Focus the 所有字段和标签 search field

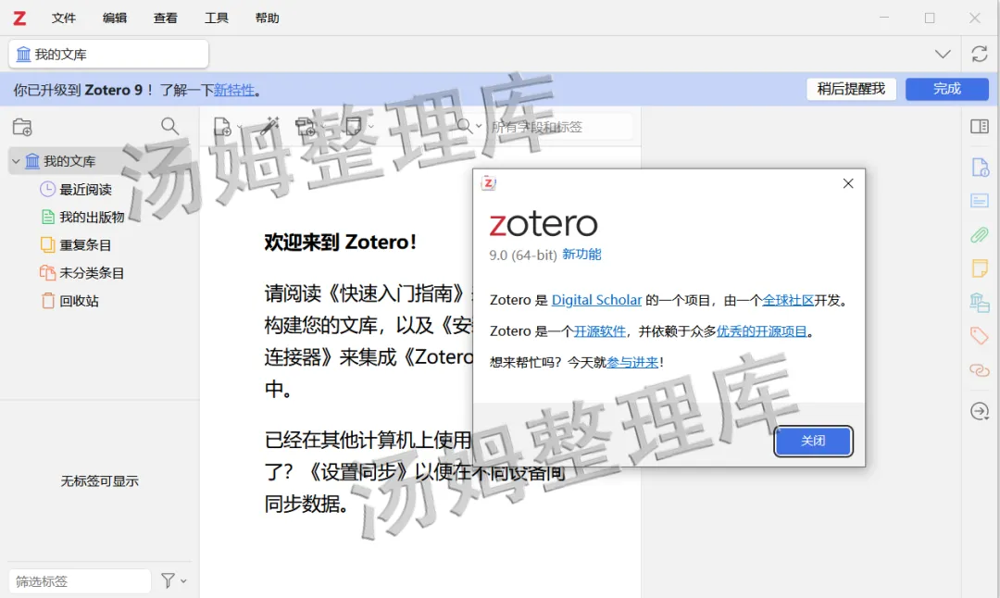560,127
